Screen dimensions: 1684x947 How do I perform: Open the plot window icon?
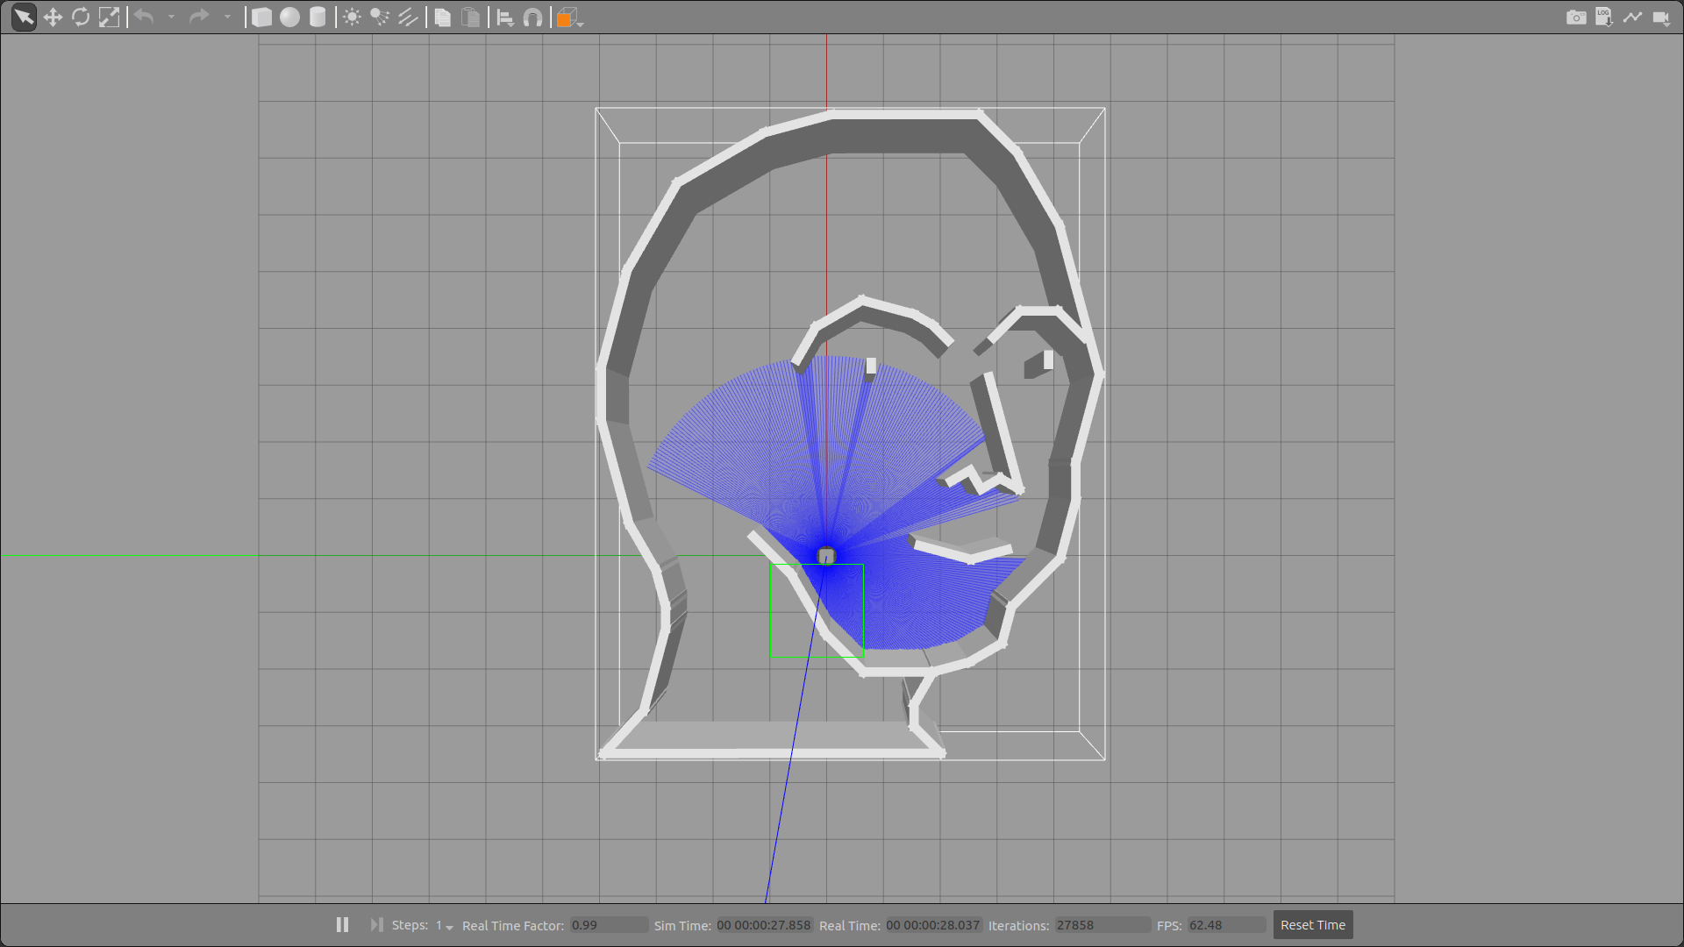click(1632, 18)
